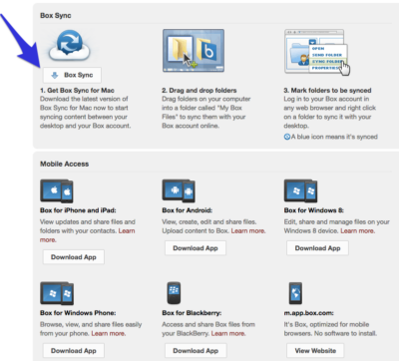This screenshot has height=361, width=399.
Task: Open Learn more link for BlackBerry
Action: coord(228,333)
